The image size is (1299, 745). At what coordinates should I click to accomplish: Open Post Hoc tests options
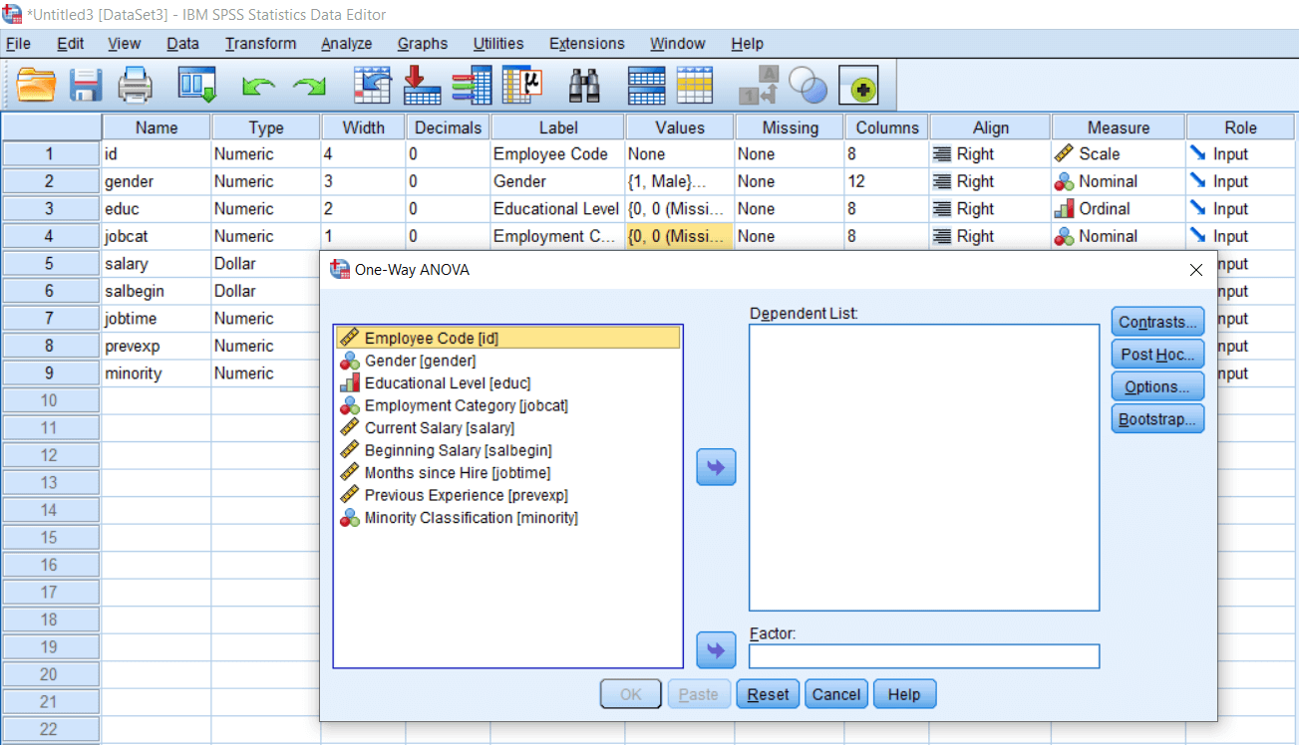(1157, 354)
